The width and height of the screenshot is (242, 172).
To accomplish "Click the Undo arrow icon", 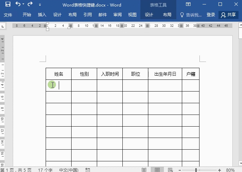I will 18,4.
